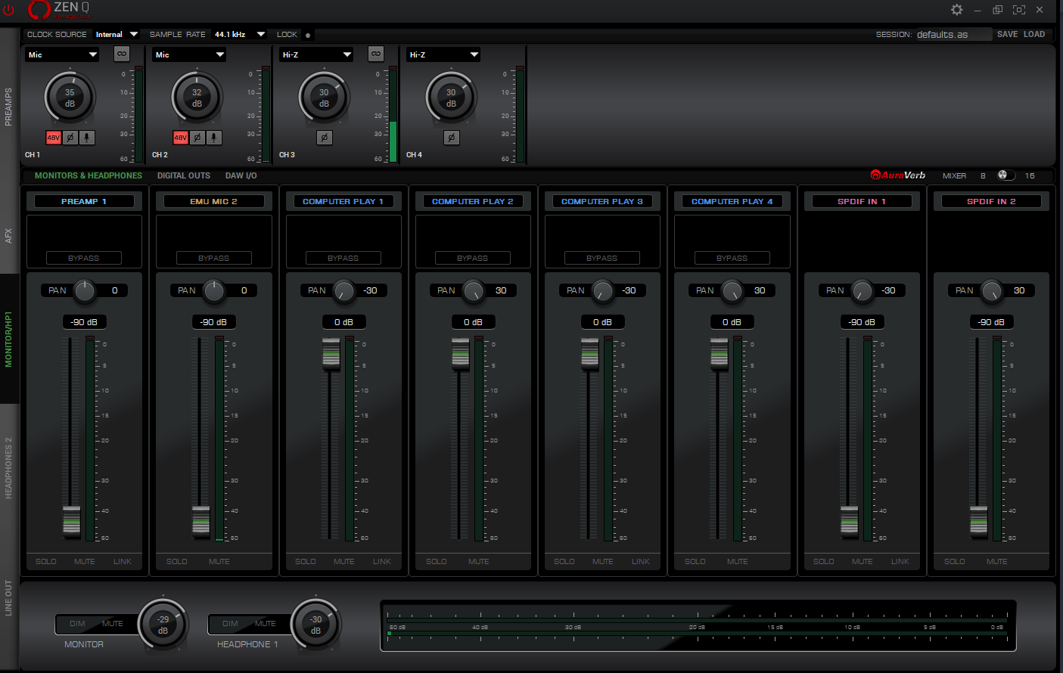Viewport: 1063px width, 673px height.
Task: Click the CH 4 gain knob
Action: (x=451, y=98)
